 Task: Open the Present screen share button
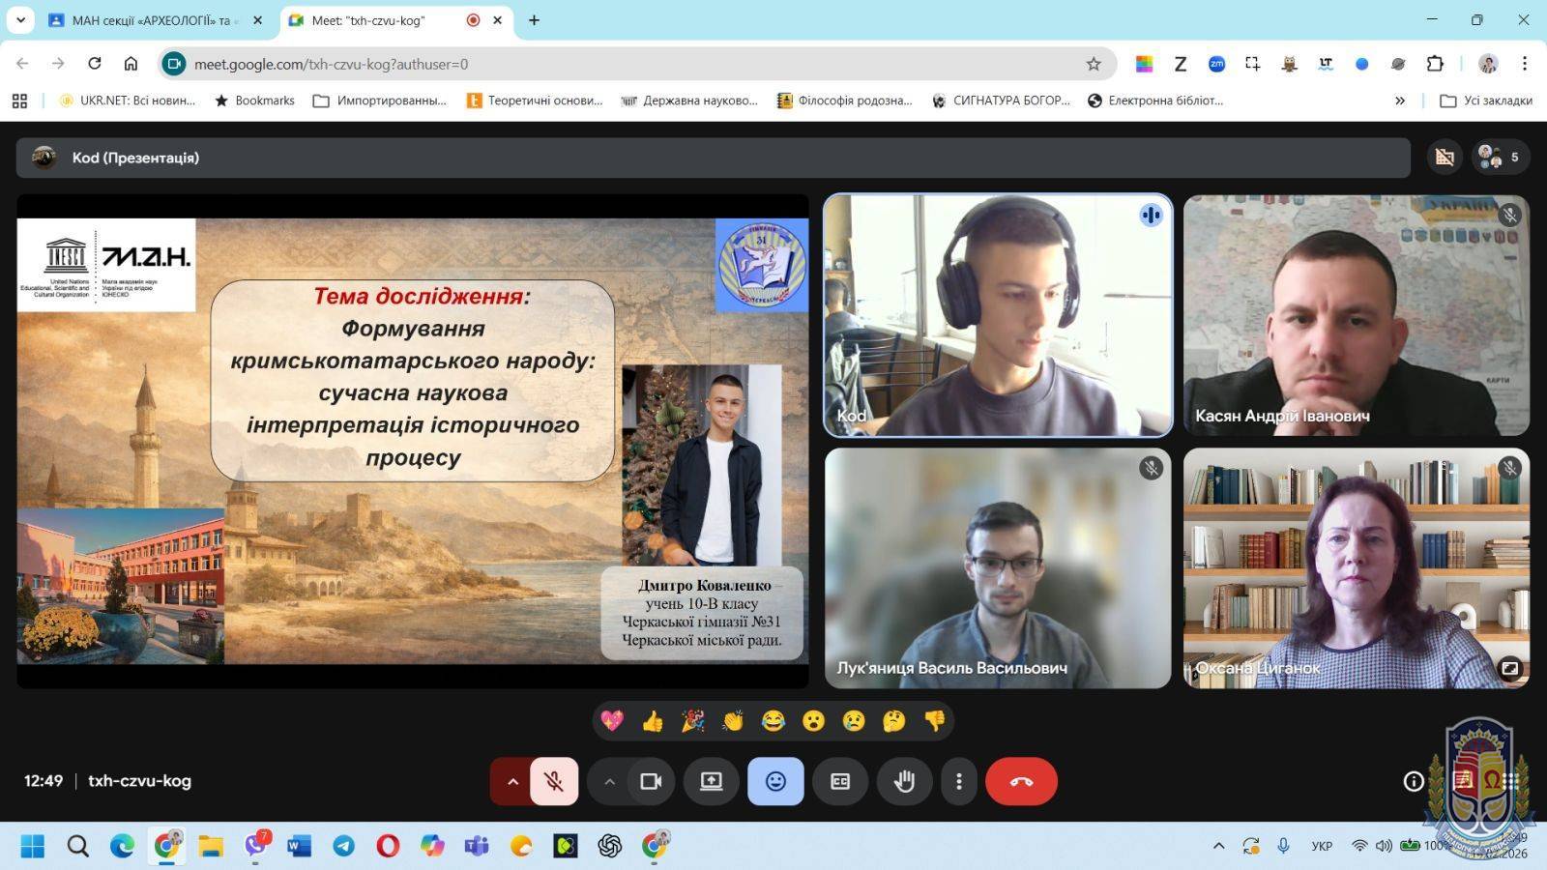[x=712, y=781]
